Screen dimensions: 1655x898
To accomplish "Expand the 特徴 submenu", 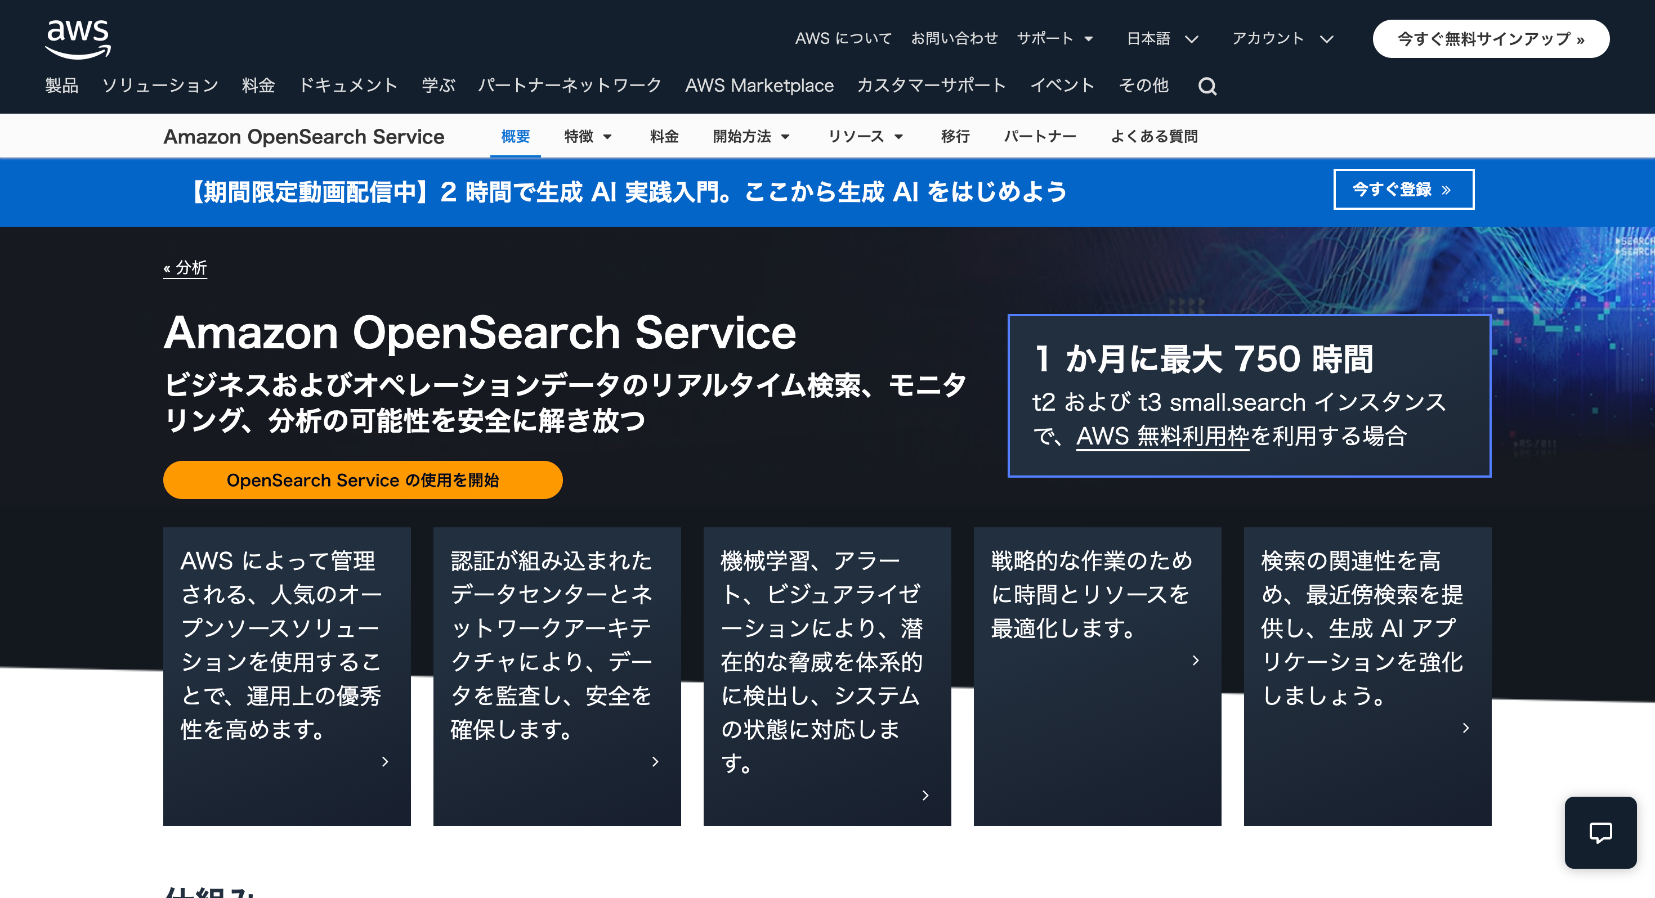I will [588, 136].
